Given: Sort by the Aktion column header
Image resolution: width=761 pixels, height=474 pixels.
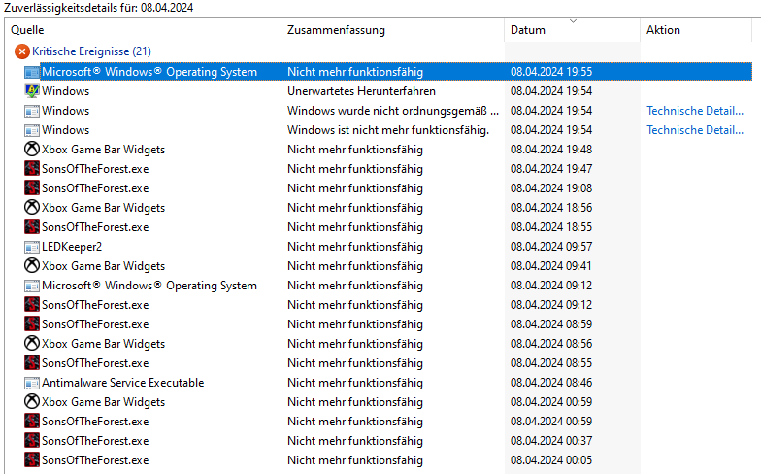Looking at the screenshot, I should click(x=696, y=30).
